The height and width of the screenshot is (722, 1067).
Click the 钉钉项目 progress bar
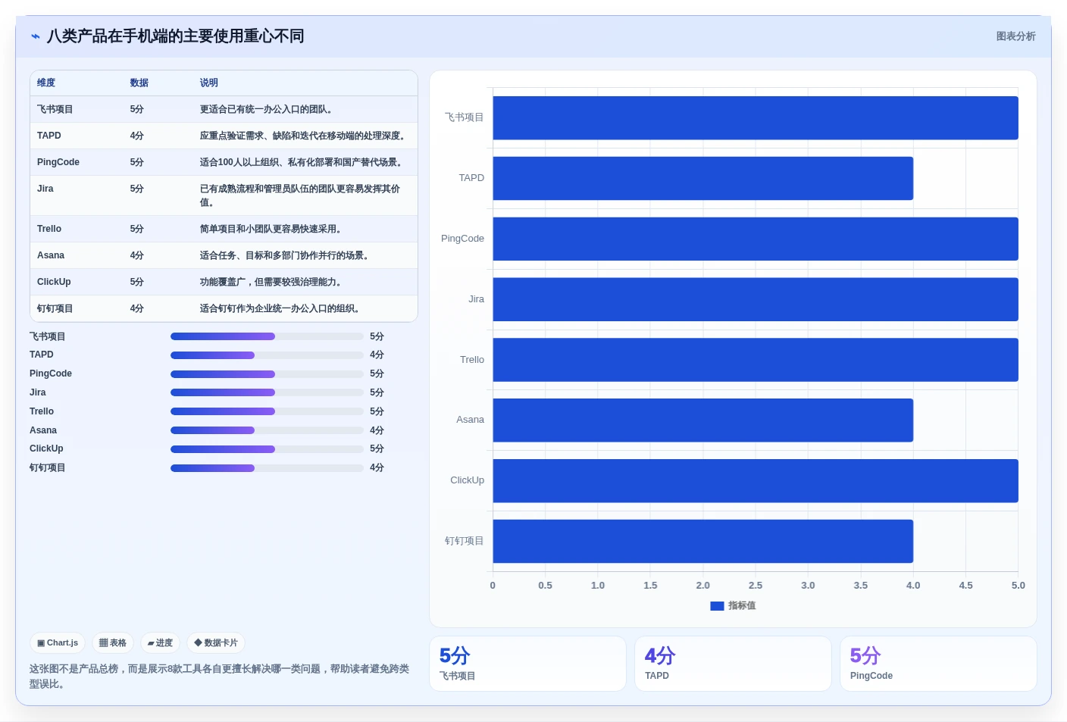[x=267, y=468]
